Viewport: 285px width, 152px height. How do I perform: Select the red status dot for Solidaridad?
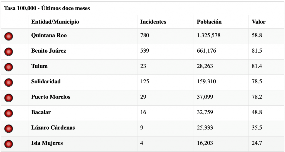9,83
